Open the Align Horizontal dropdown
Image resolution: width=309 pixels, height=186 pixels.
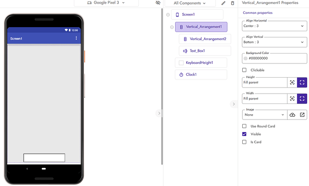click(x=274, y=26)
